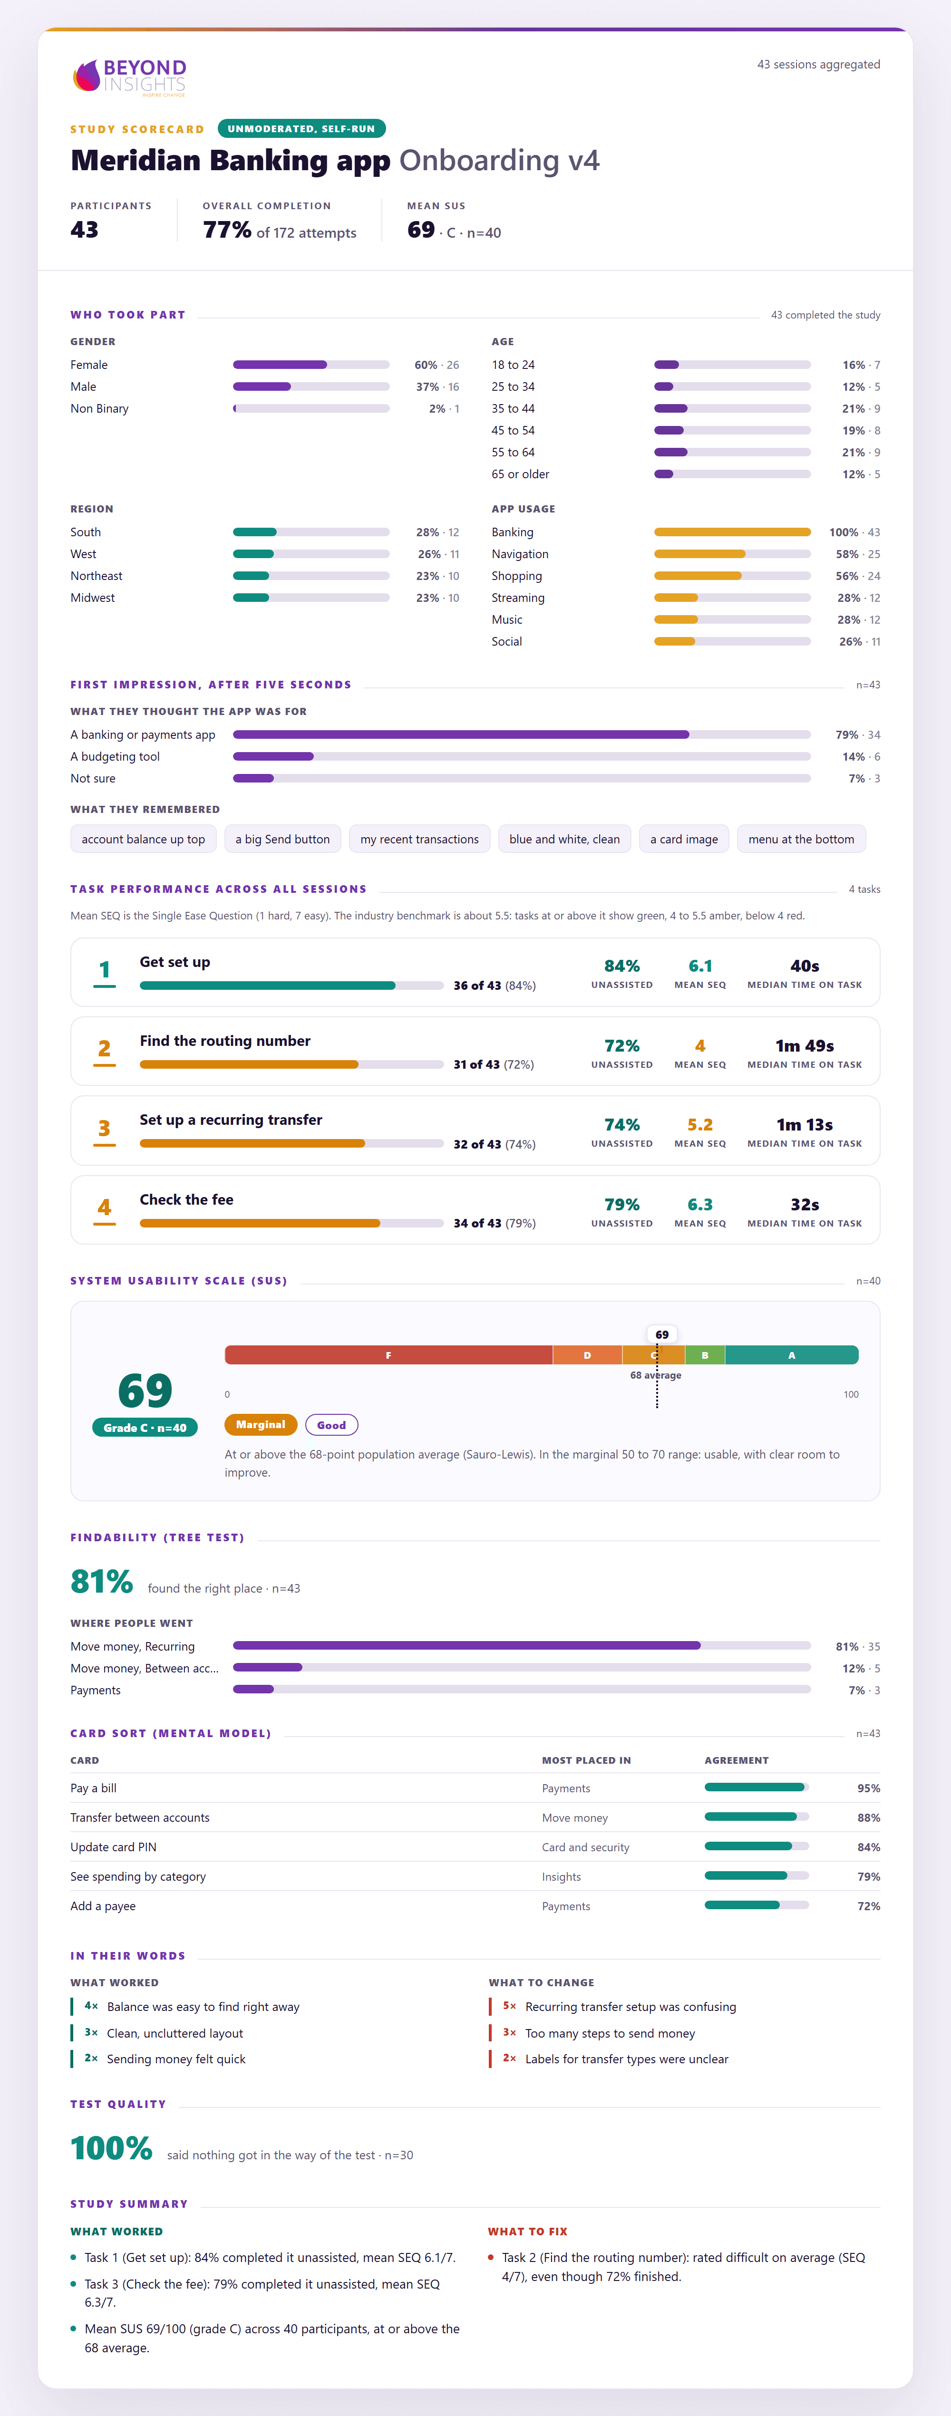Click the Female gender bar
951x2416 pixels.
click(x=311, y=365)
